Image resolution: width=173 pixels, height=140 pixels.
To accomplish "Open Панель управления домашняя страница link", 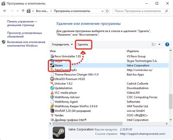I will [x=22, y=23].
